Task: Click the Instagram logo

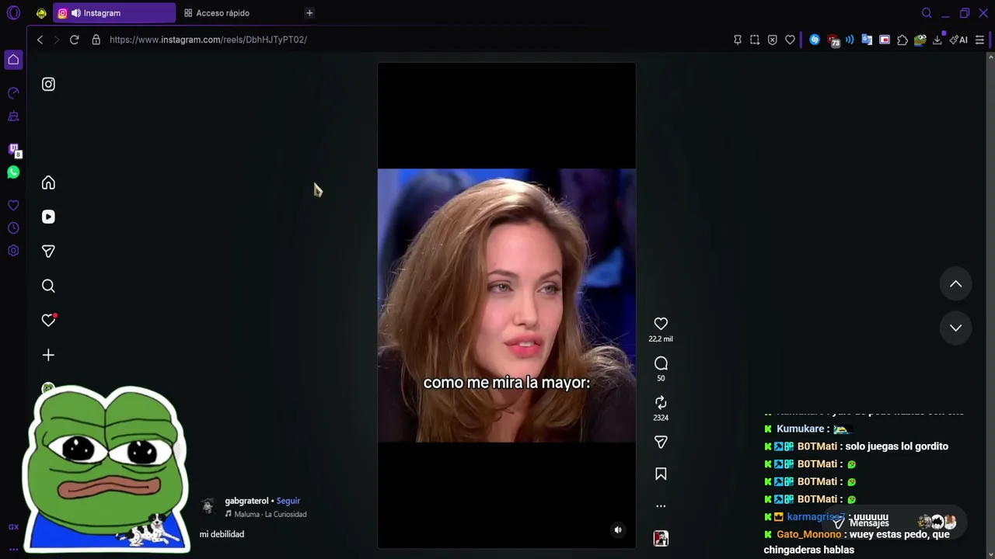Action: point(48,84)
